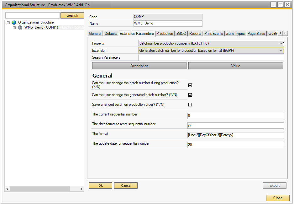Viewport: 294px width, 204px height.
Task: Enable save changed batch on production order
Action: tap(190, 105)
